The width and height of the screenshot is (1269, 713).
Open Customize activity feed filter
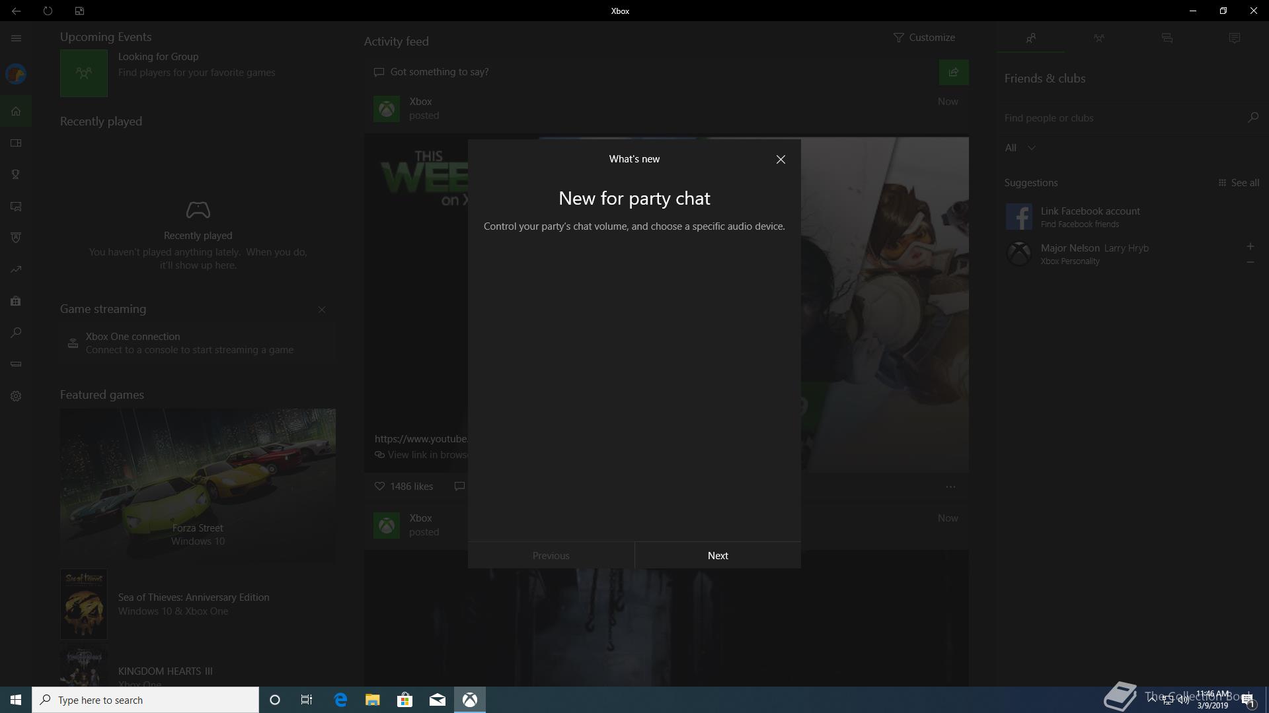(924, 38)
